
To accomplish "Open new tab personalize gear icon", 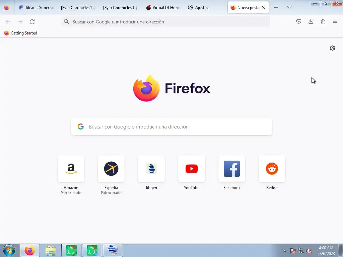I will tap(333, 48).
